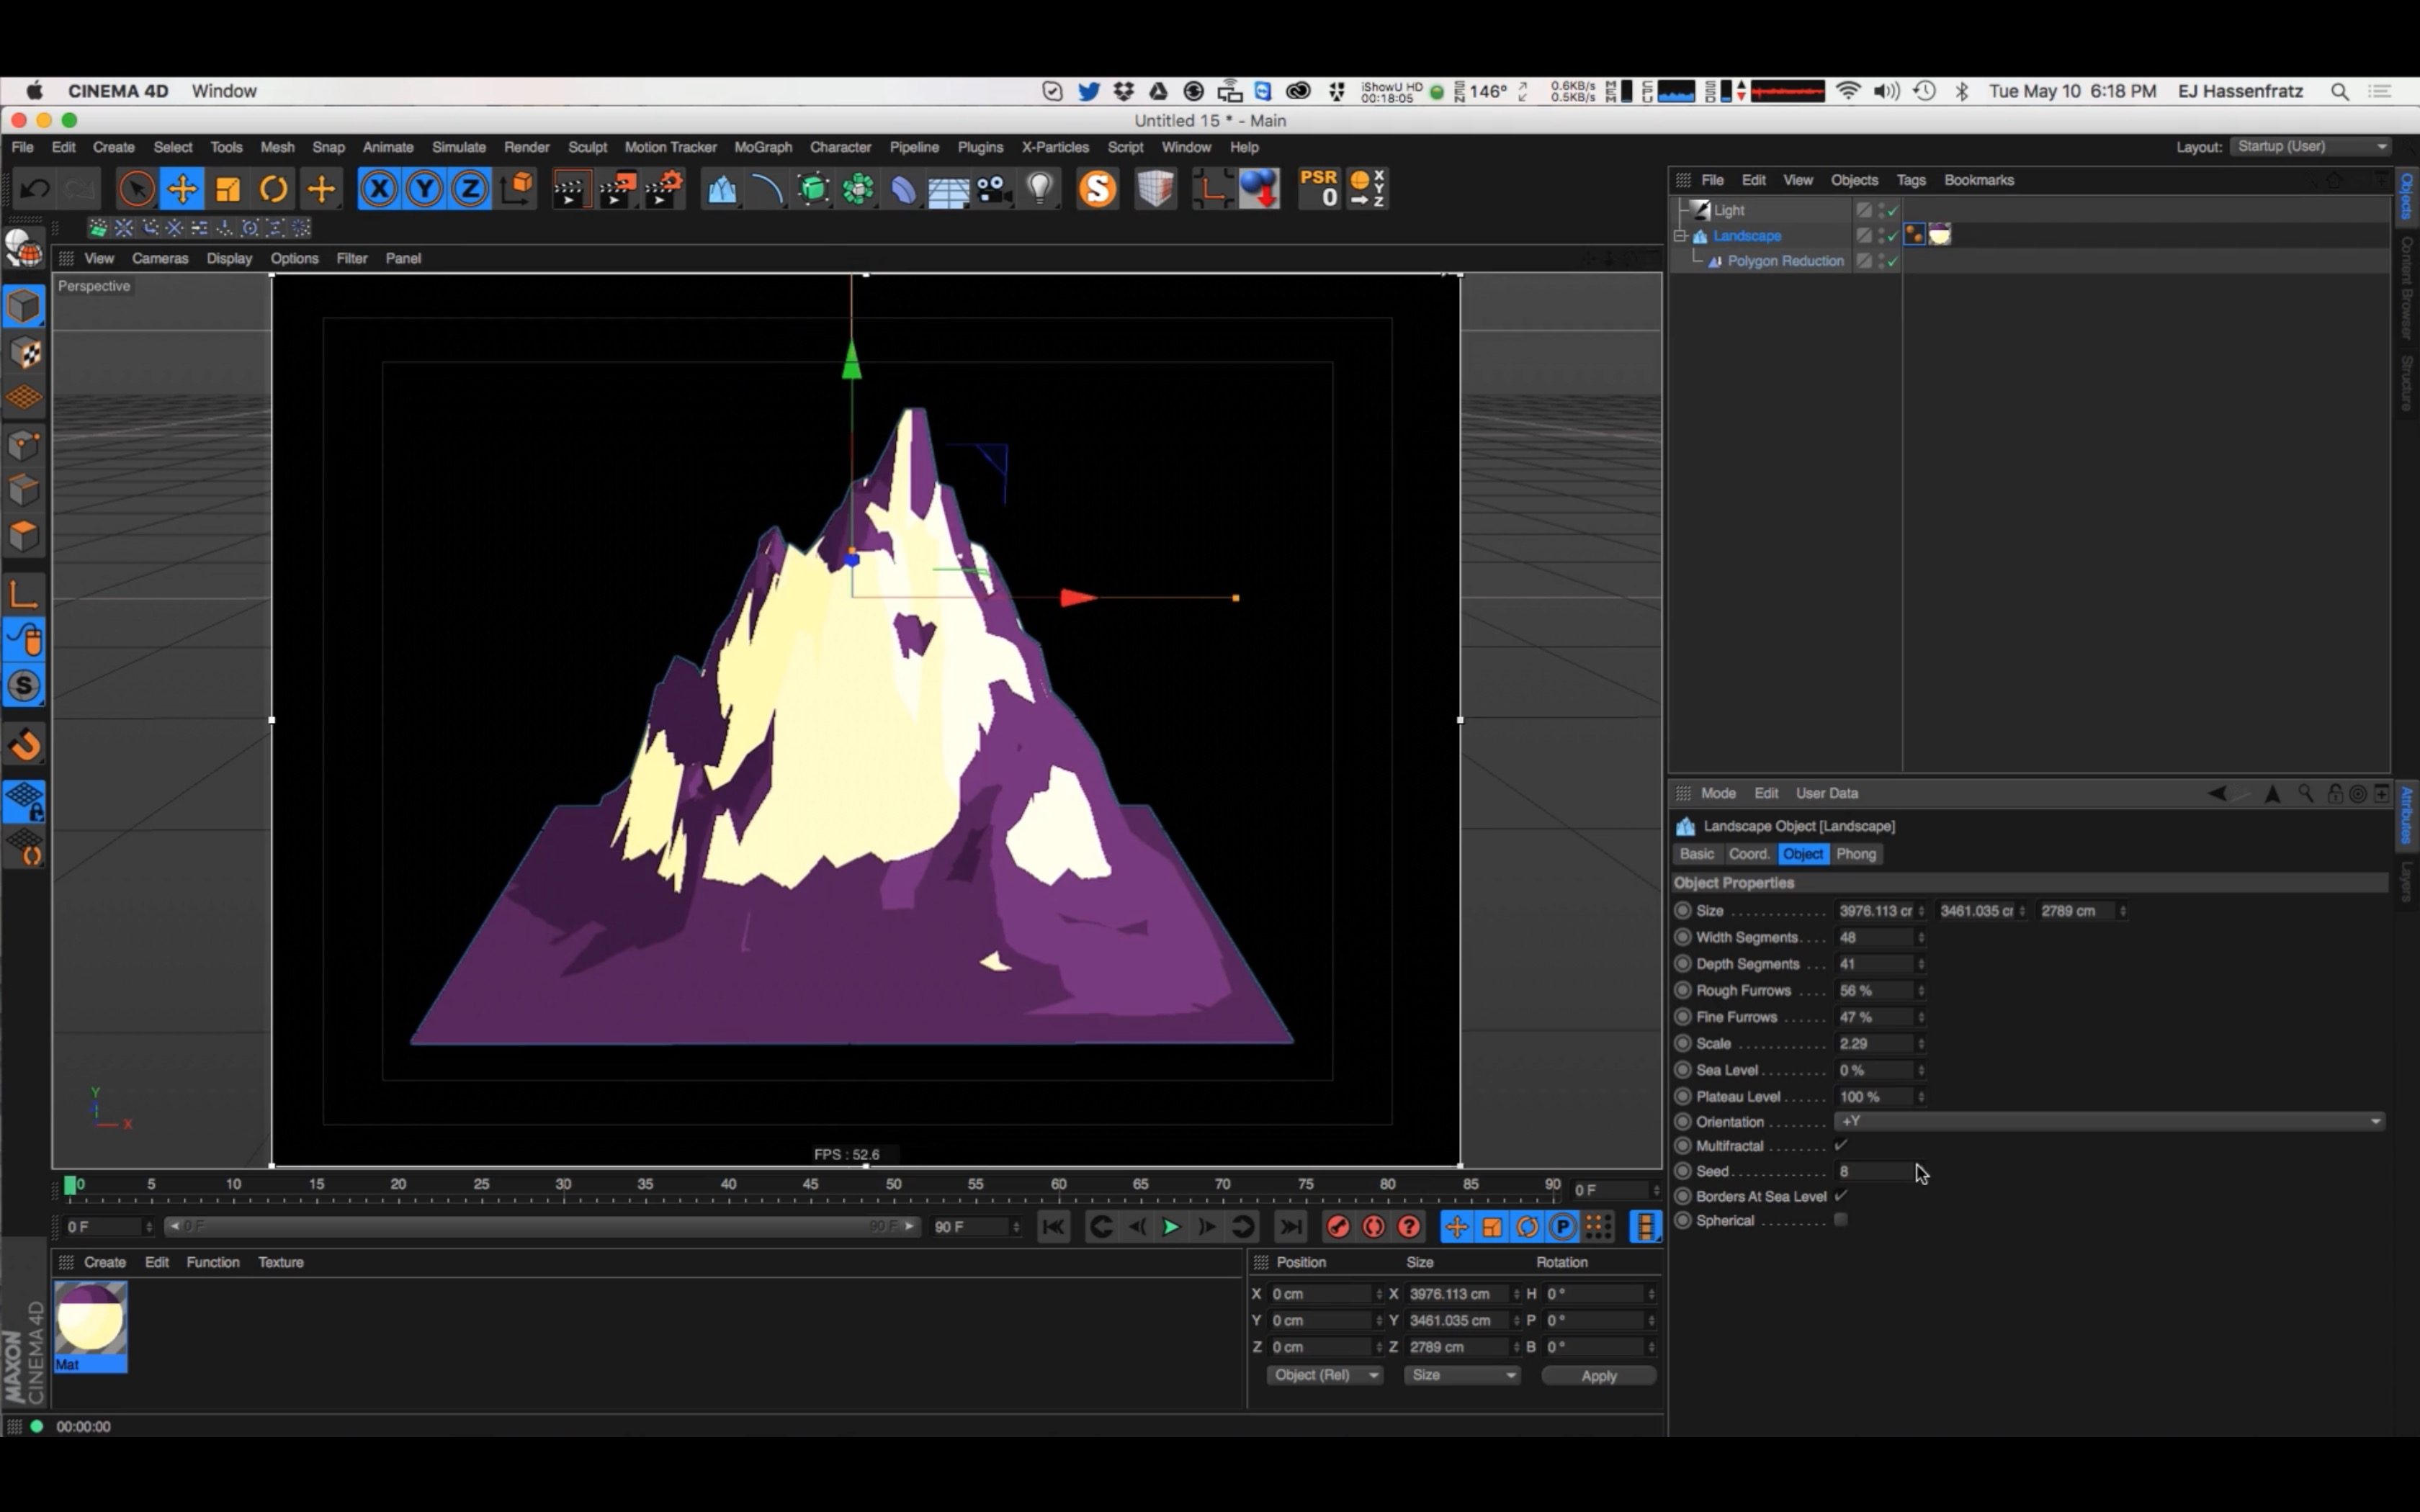The height and width of the screenshot is (1512, 2420).
Task: Click the PSR 0 reset icon
Action: (1319, 189)
